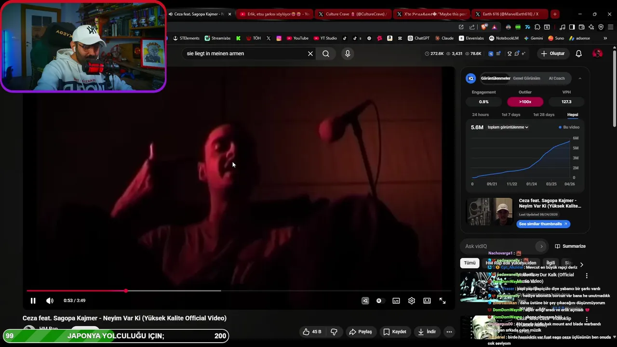Select Hepsi time range

[x=573, y=115]
